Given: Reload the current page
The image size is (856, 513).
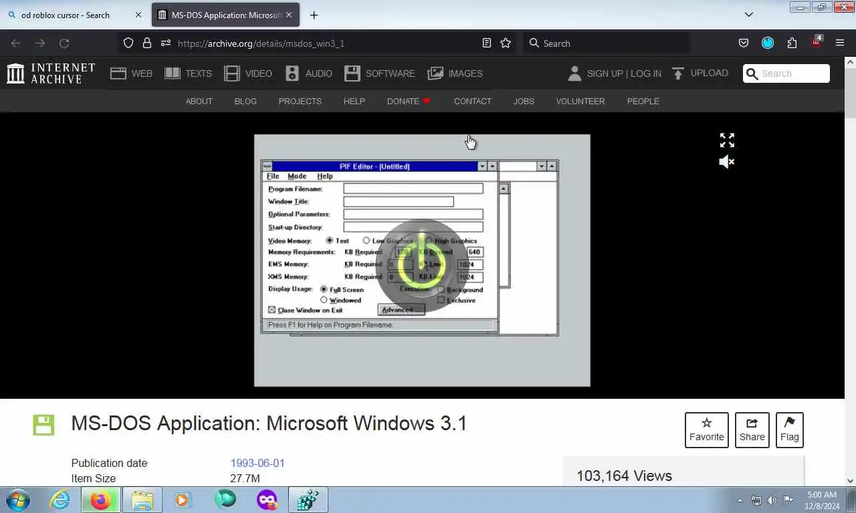Looking at the screenshot, I should 64,43.
